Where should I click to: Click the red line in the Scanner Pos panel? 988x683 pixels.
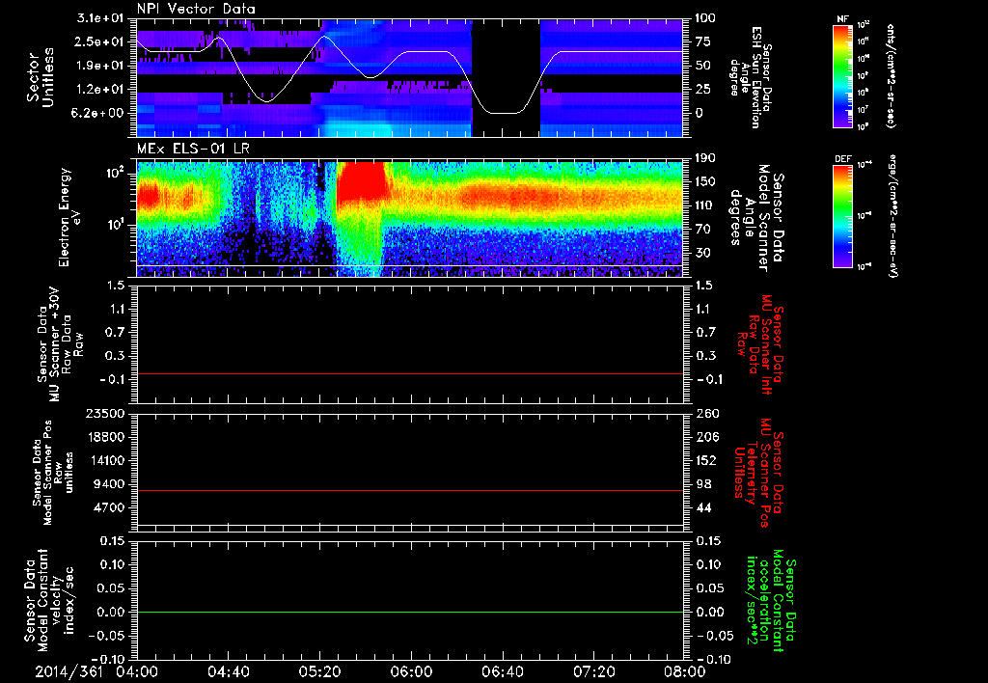tap(409, 490)
